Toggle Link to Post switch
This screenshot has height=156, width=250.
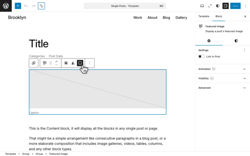(x=201, y=56)
